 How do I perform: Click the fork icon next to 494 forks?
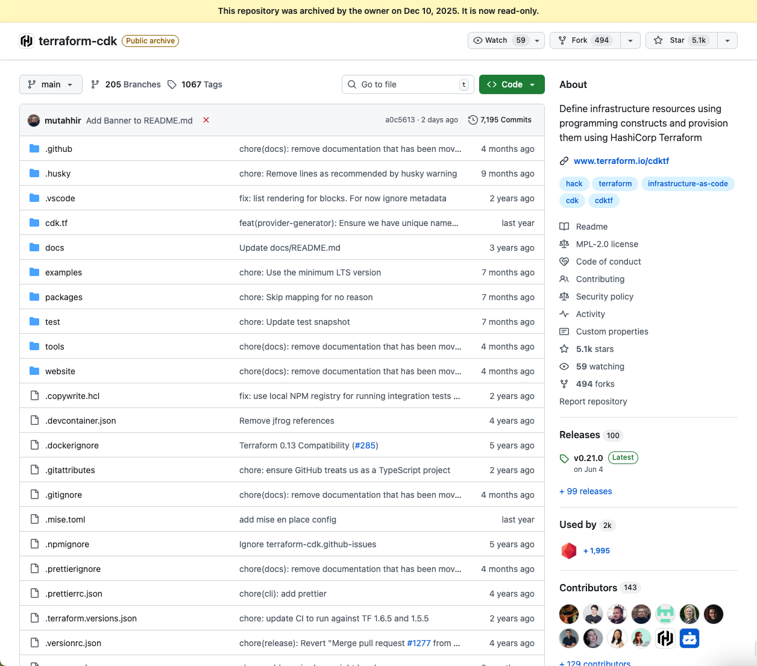[564, 384]
